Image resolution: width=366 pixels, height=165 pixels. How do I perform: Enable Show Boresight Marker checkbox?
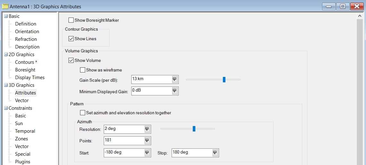coord(71,20)
